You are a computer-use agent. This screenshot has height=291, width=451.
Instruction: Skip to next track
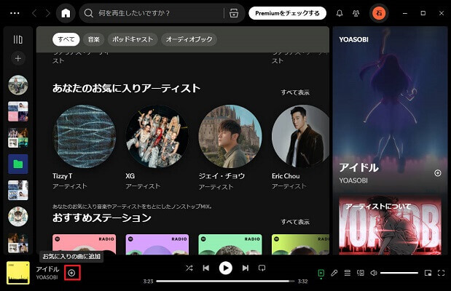pyautogui.click(x=246, y=268)
